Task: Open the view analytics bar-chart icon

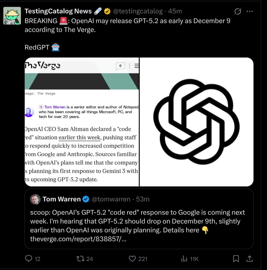Action: click(184, 259)
